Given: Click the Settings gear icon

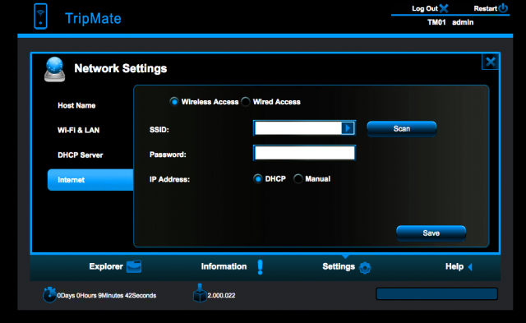Looking at the screenshot, I should [x=365, y=267].
